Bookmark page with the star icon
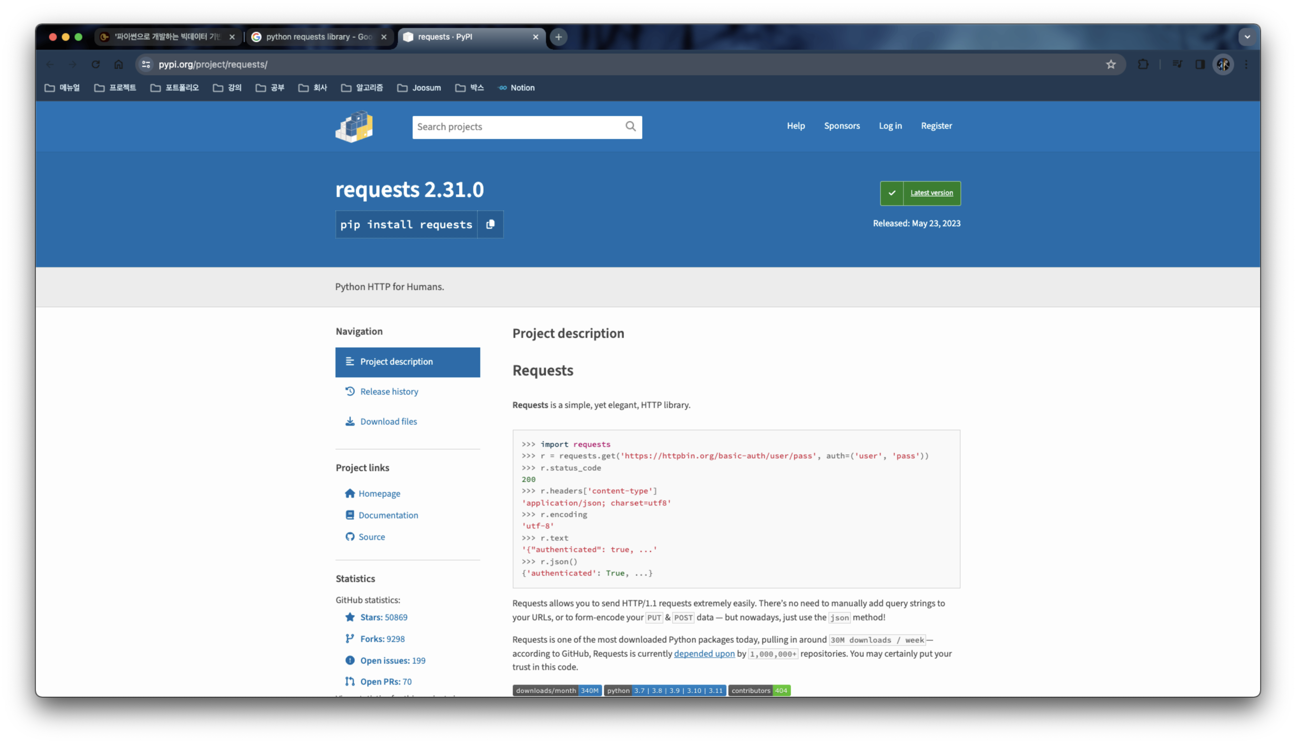The height and width of the screenshot is (744, 1296). click(x=1110, y=64)
